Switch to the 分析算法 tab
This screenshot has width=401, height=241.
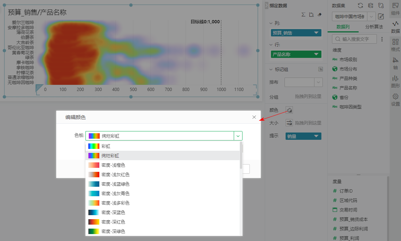374,27
